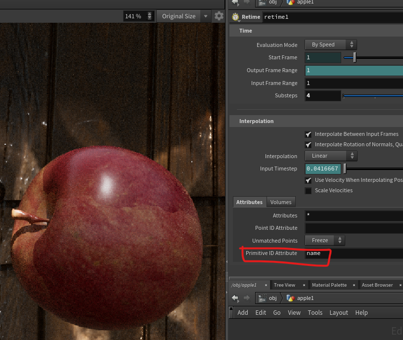This screenshot has height=340, width=403.
Task: Click the Start Frame value field
Action: pos(323,57)
